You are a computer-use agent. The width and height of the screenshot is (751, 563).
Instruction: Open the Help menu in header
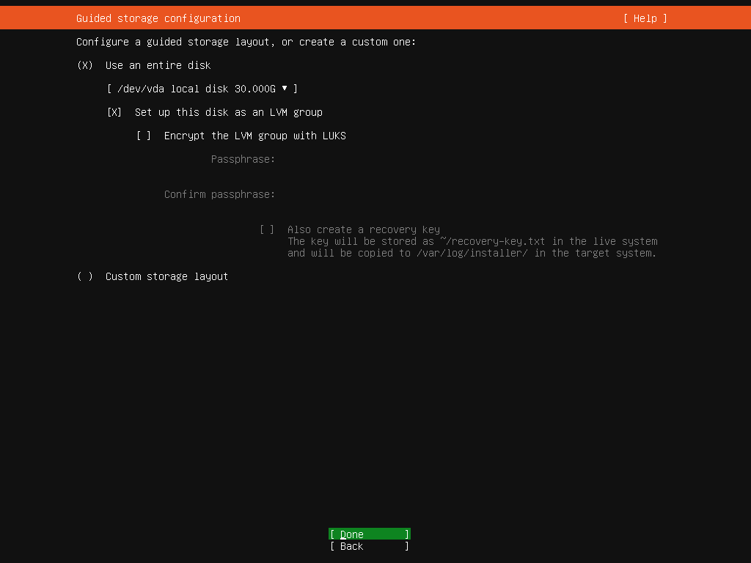(x=645, y=18)
